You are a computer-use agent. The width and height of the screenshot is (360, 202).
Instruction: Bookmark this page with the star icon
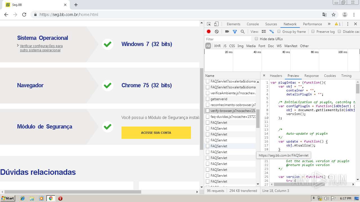334,15
